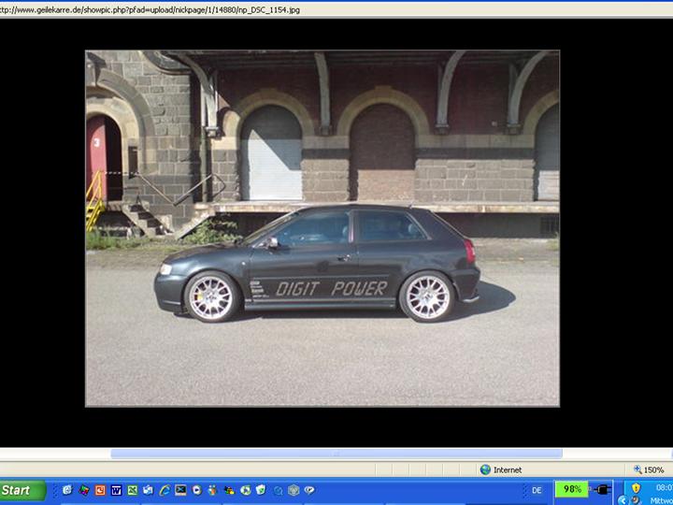673x505 pixels.
Task: Launch Internet Explorer from Quick Launch
Action: tap(165, 490)
